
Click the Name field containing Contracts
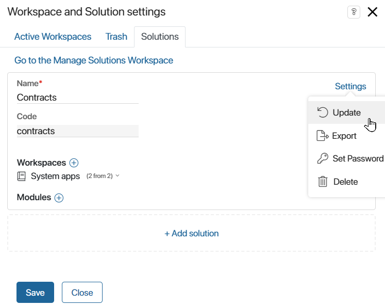(78, 98)
